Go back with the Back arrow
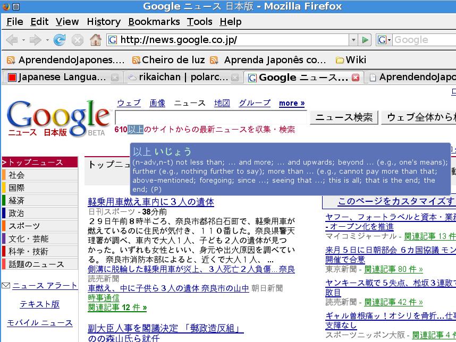The width and height of the screenshot is (456, 342). pyautogui.click(x=11, y=40)
